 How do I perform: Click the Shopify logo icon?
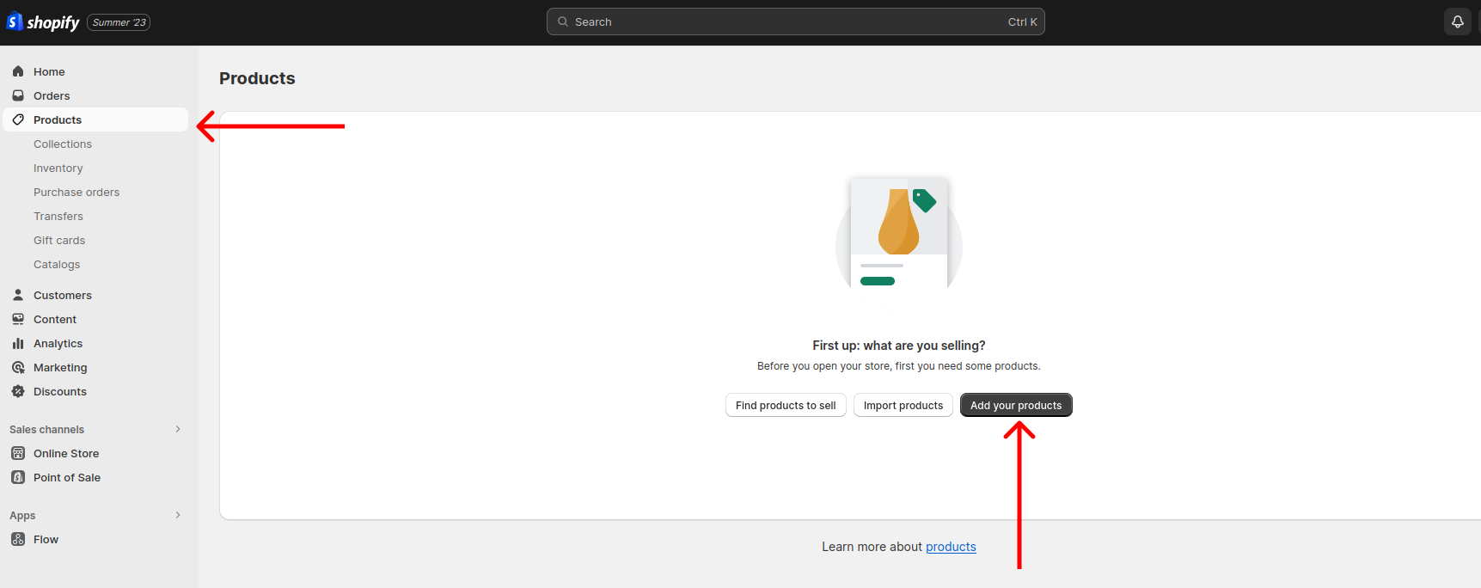15,21
